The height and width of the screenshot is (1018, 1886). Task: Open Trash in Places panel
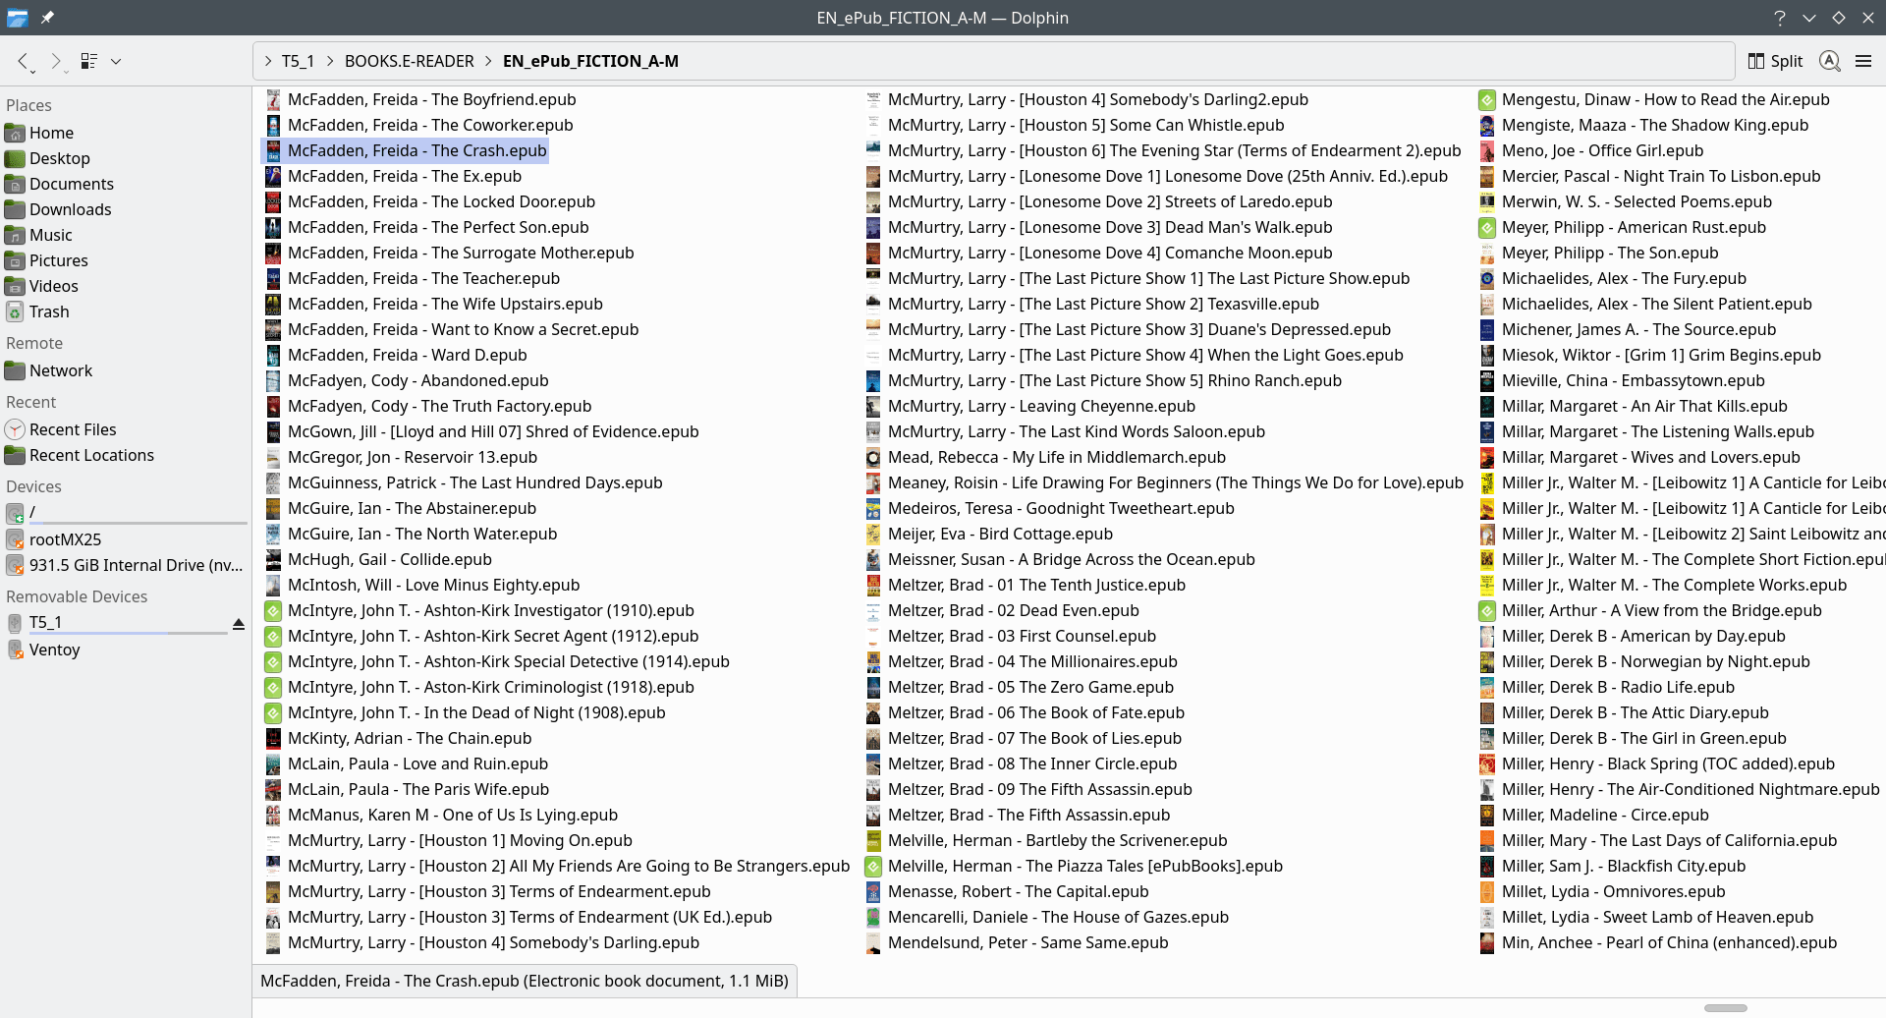click(x=49, y=311)
